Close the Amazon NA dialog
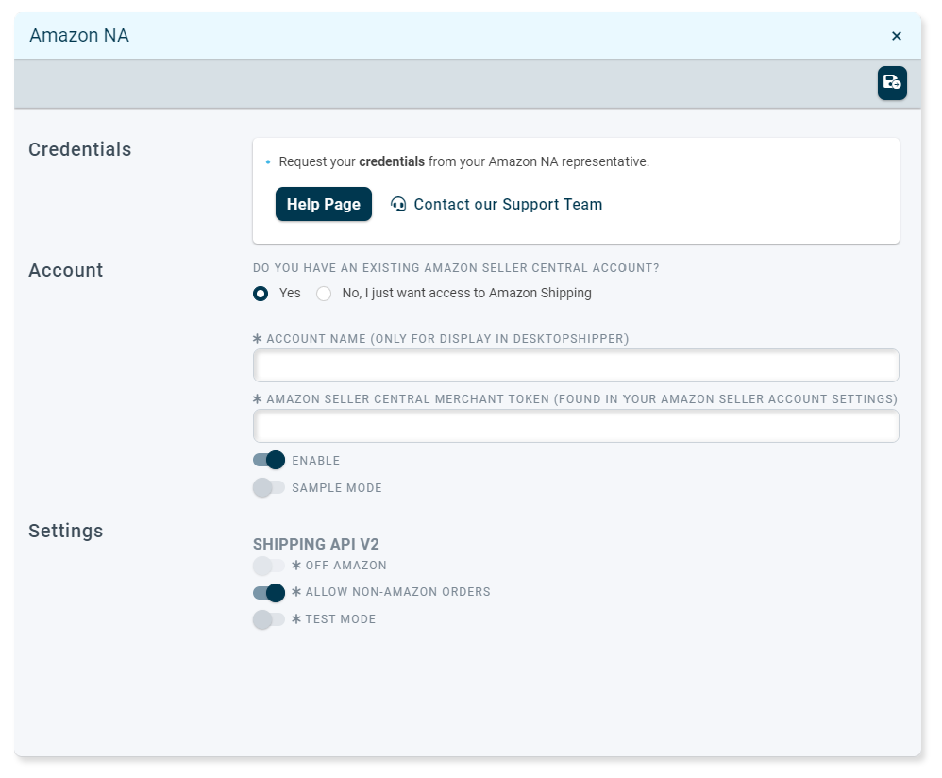Image resolution: width=942 pixels, height=778 pixels. pos(896,36)
